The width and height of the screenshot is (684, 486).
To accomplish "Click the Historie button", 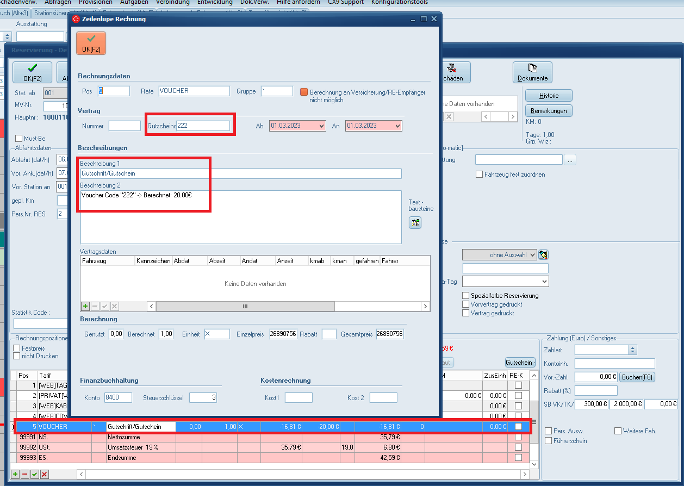I will click(549, 96).
